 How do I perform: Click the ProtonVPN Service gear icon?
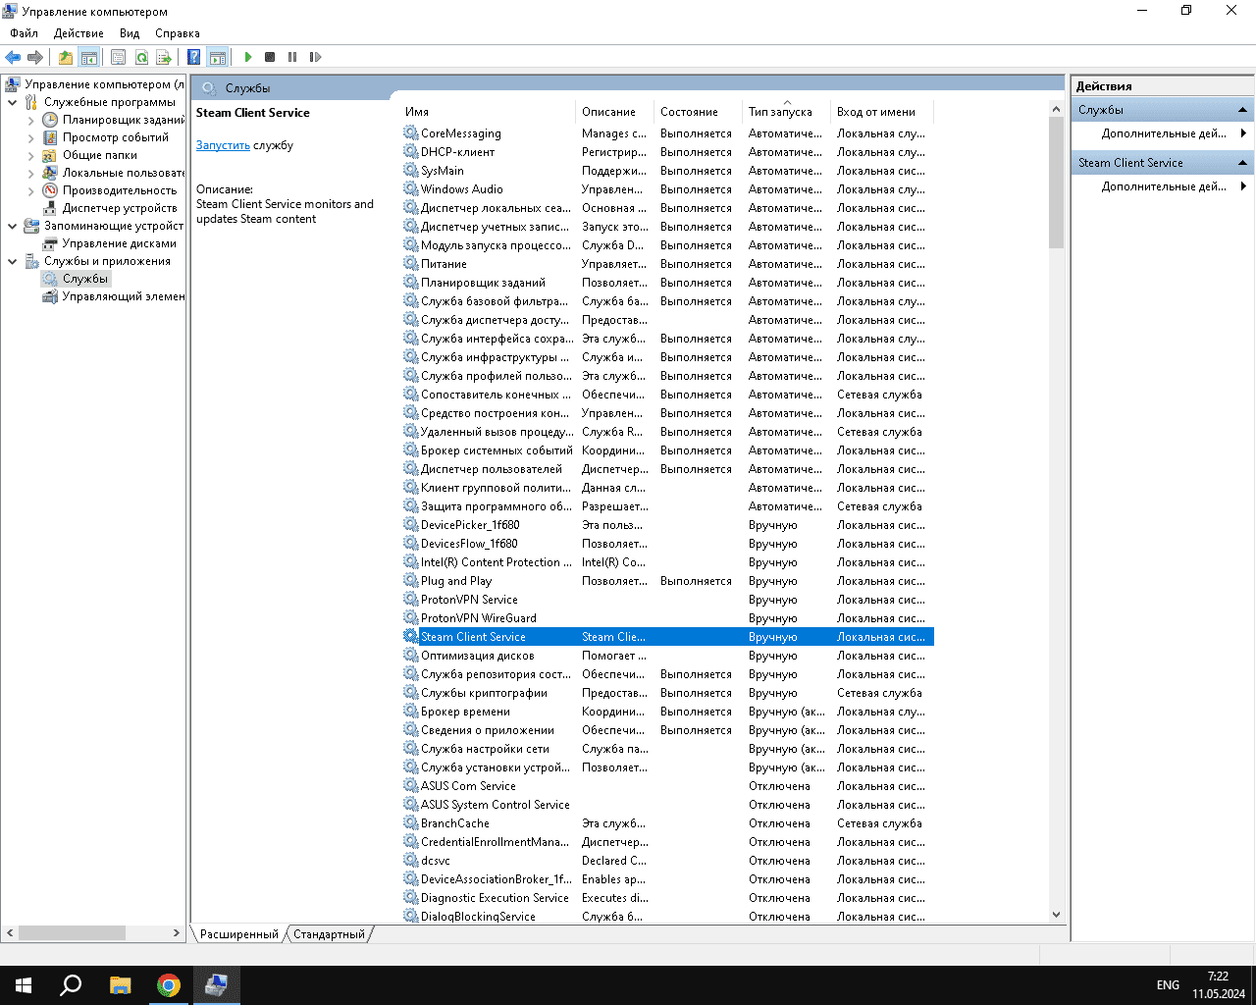coord(411,599)
